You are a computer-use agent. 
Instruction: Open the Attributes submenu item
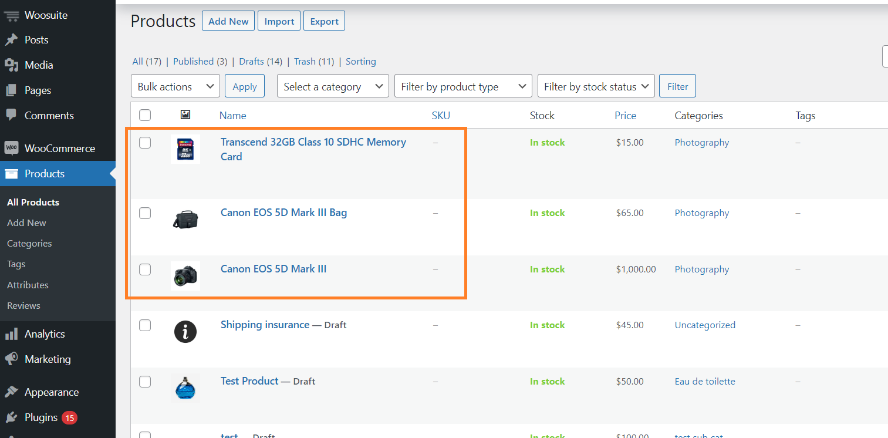28,285
